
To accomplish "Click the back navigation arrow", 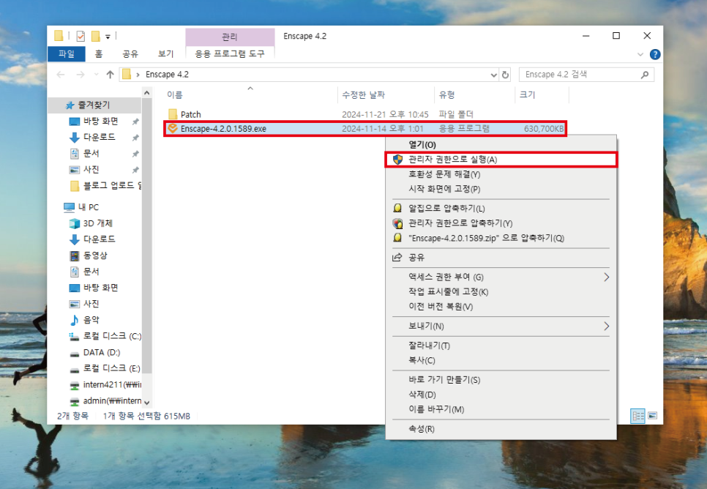I will 61,75.
